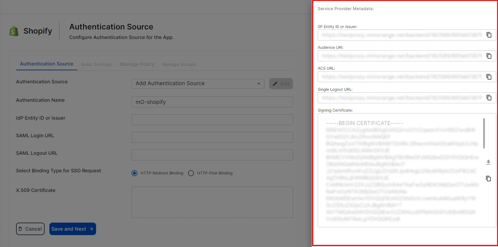Select HTTP-Post Binding radio button
The image size is (498, 247).
click(191, 173)
